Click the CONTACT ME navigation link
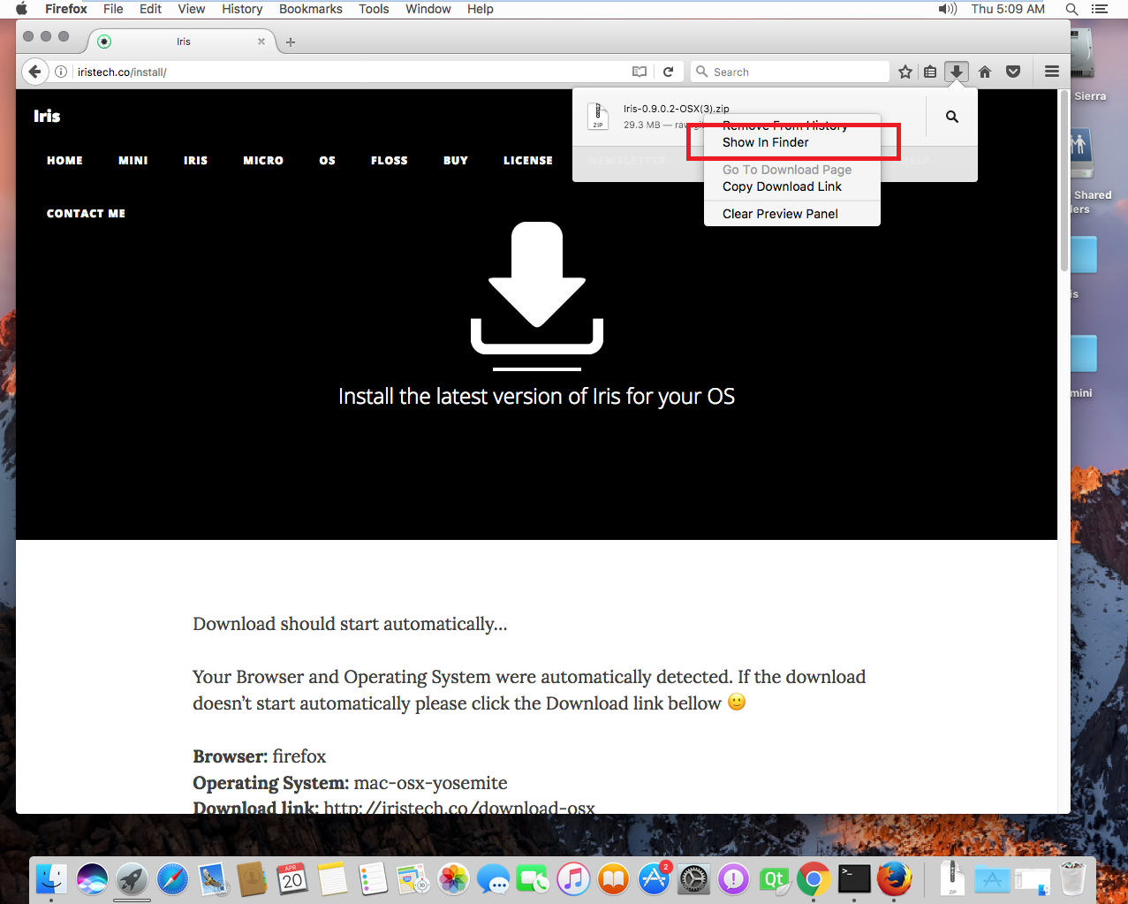The width and height of the screenshot is (1128, 904). tap(86, 214)
